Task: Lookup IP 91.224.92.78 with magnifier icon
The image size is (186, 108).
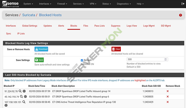Action: (x=20, y=91)
